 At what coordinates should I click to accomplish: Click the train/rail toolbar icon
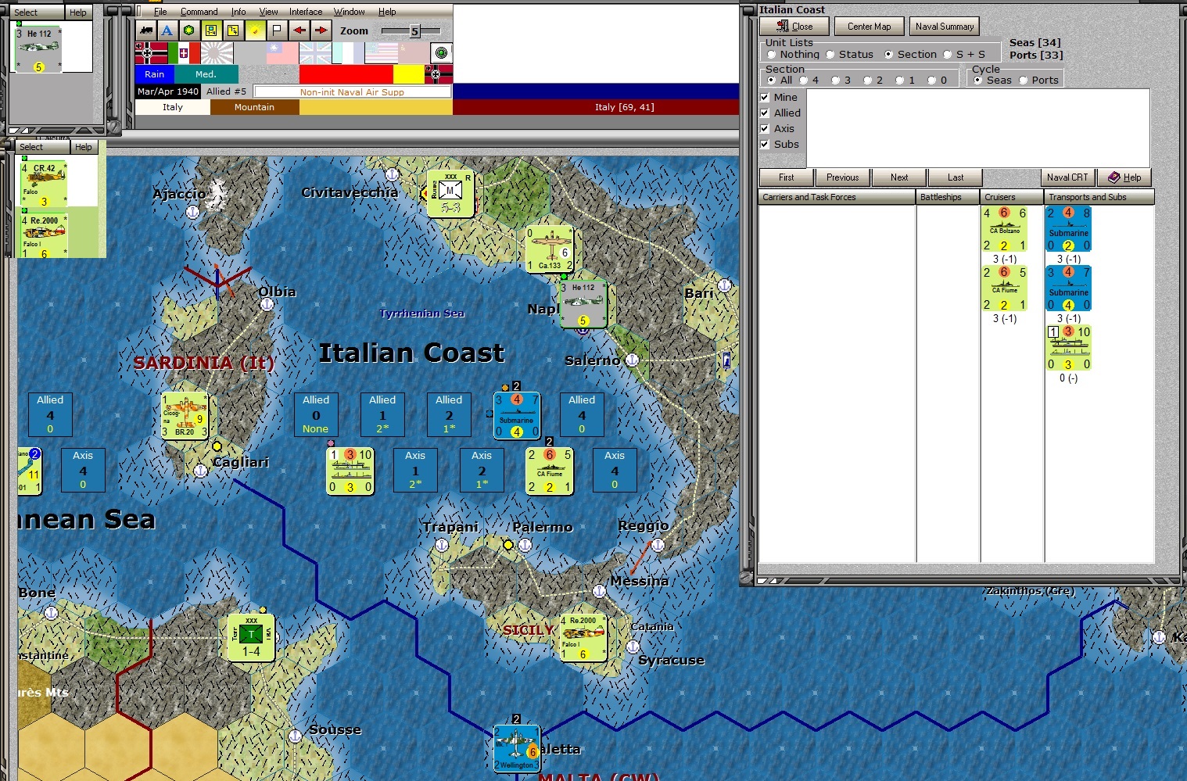(x=145, y=30)
